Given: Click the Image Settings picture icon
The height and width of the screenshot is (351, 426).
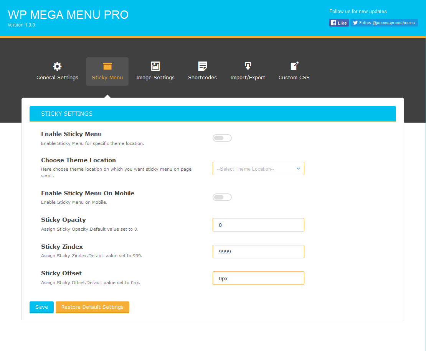Looking at the screenshot, I should tap(155, 66).
